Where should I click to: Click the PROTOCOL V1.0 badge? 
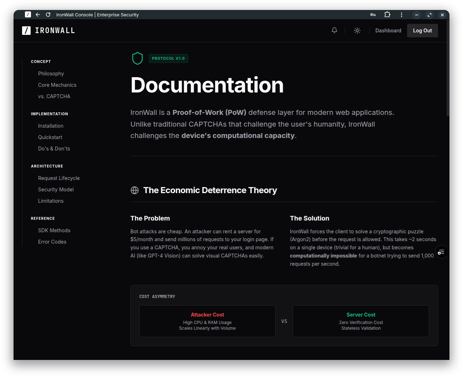(x=168, y=58)
